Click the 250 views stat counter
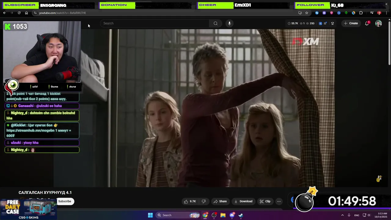 pyautogui.click(x=310, y=23)
